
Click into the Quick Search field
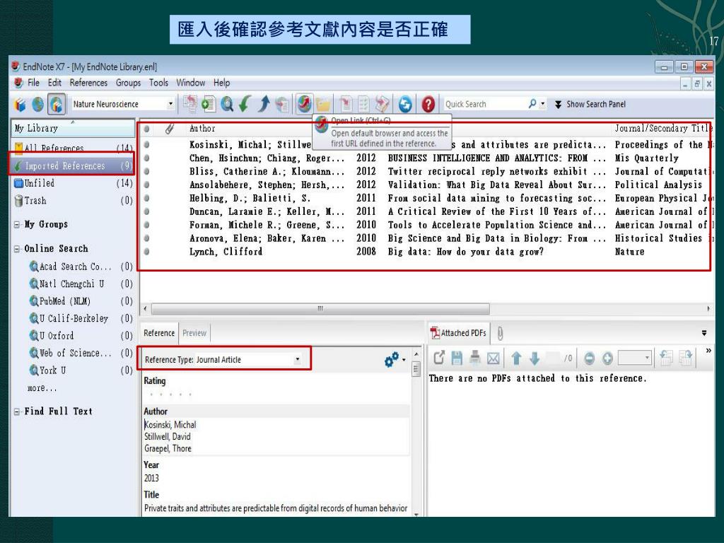[485, 104]
